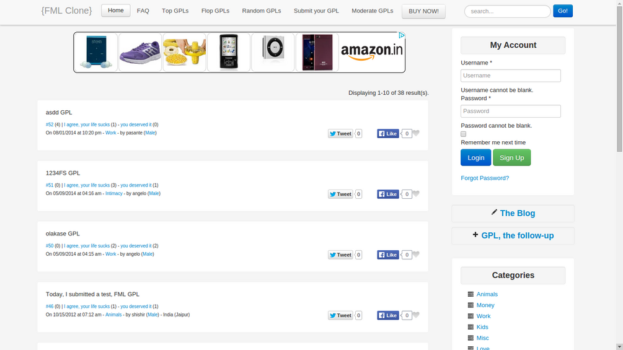The image size is (623, 350).
Task: Open the Misc category link
Action: [x=483, y=338]
